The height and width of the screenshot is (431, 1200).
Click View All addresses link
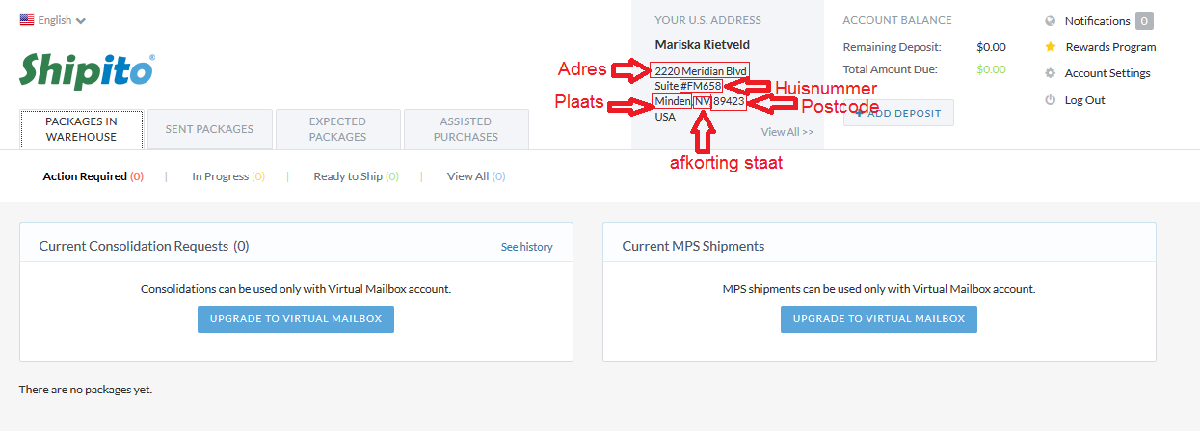787,132
